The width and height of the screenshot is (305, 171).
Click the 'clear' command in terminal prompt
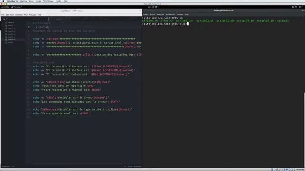coord(183,24)
